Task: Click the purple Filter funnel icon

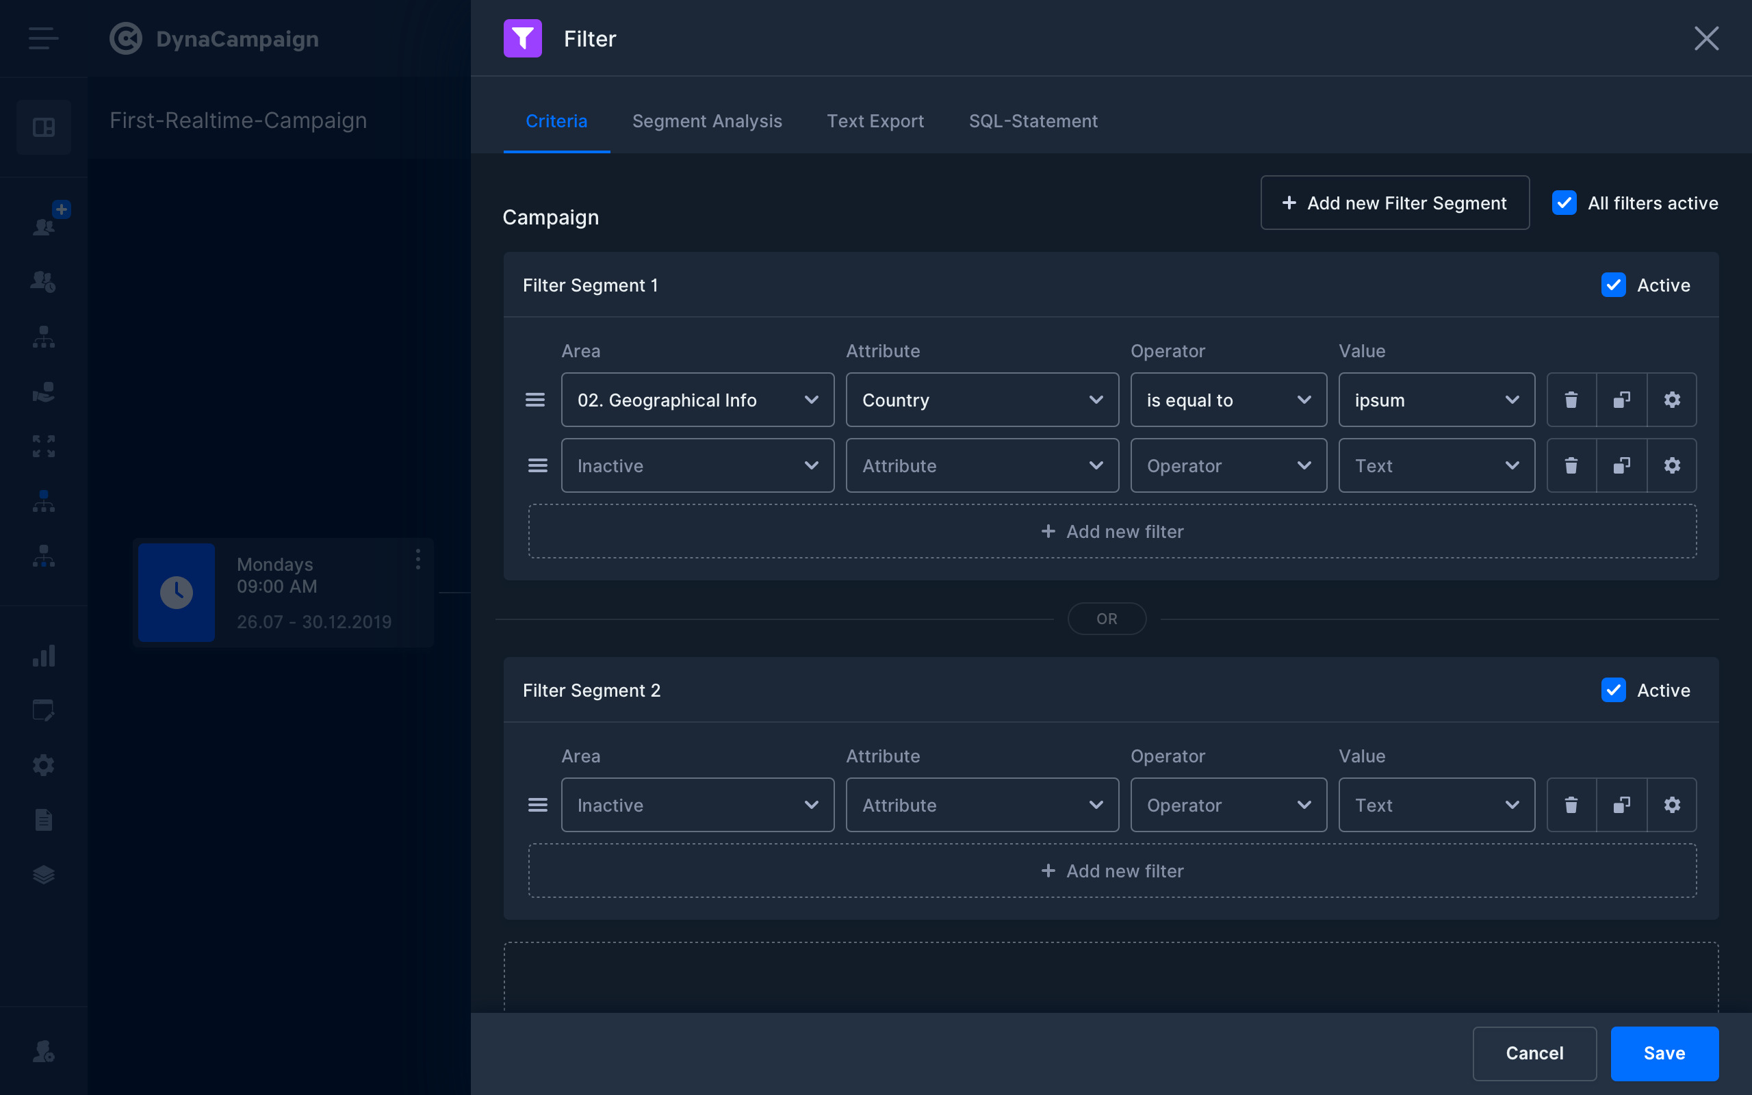Action: (x=523, y=38)
